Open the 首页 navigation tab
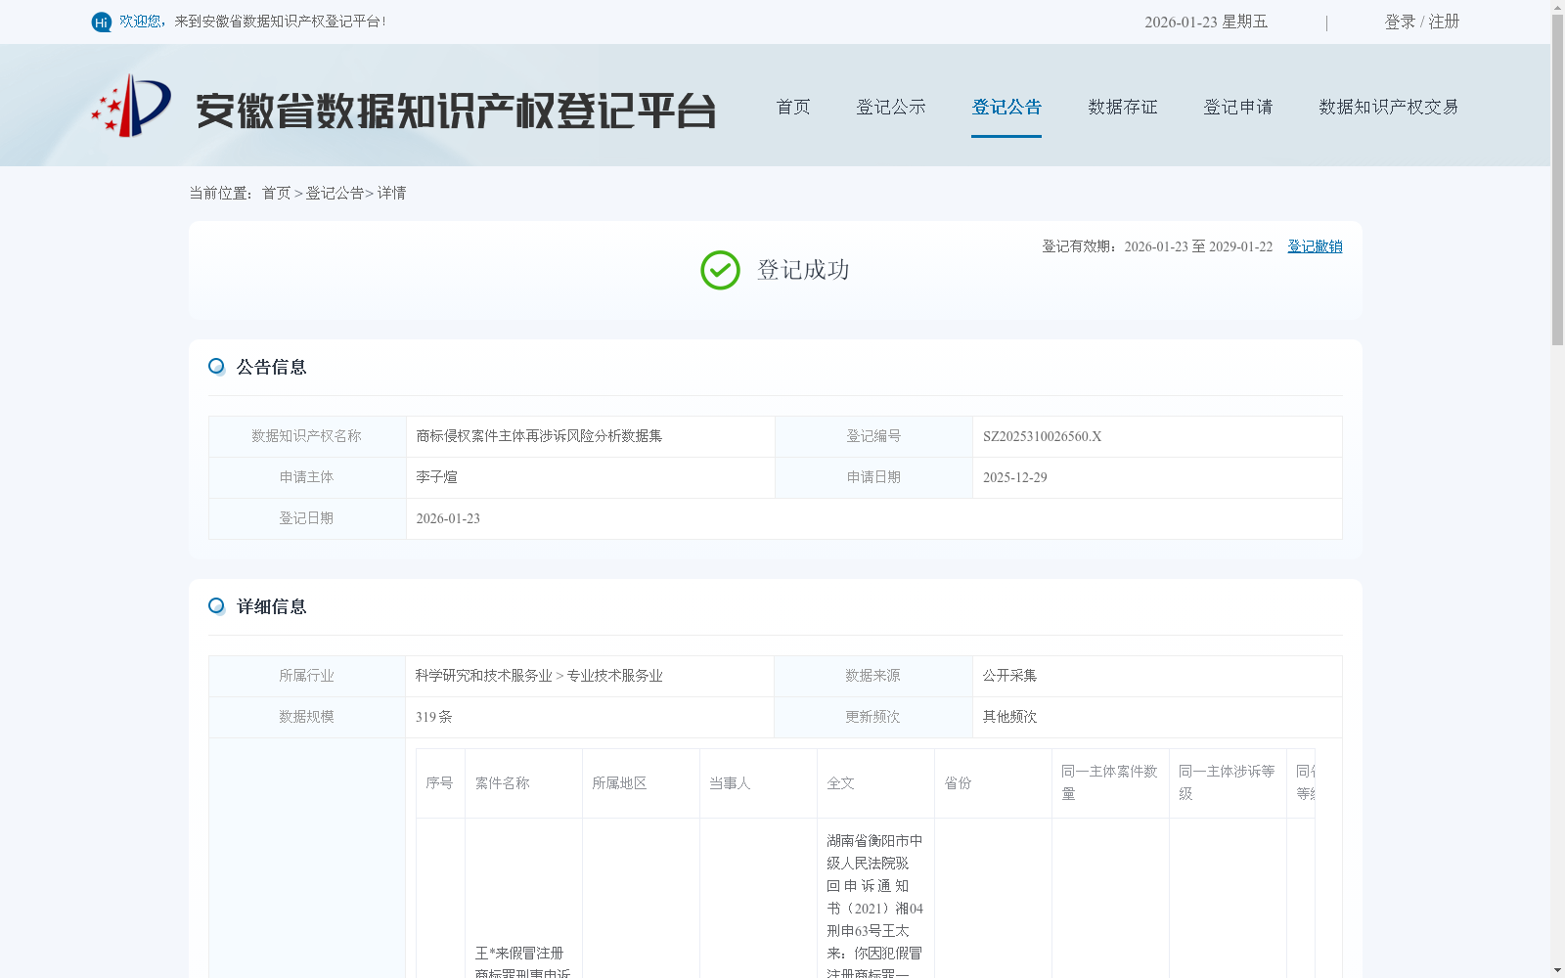1565x978 pixels. (793, 107)
